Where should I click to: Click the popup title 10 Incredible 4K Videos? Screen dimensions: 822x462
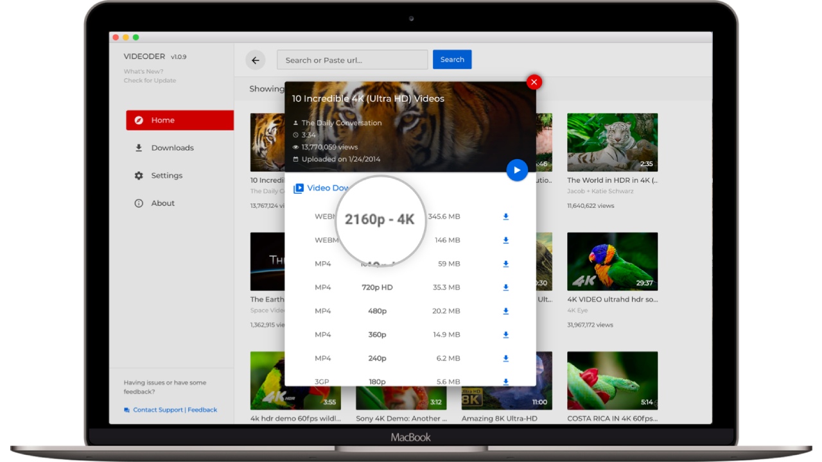[x=368, y=99]
